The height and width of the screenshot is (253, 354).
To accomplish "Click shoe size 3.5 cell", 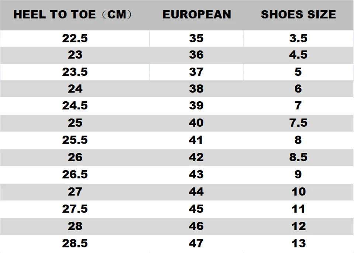I will click(298, 38).
